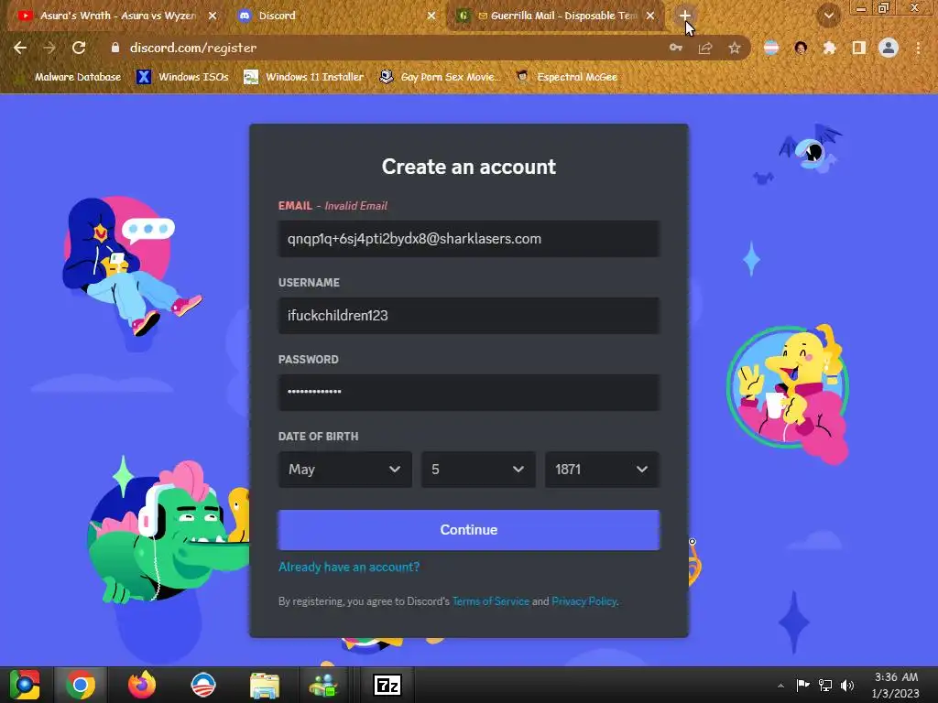This screenshot has height=703, width=938.
Task: View site info via the lock icon
Action: pos(115,48)
